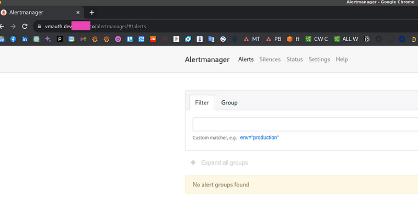Open the Silences page
Viewport: 418px width, 210px height.
(270, 60)
